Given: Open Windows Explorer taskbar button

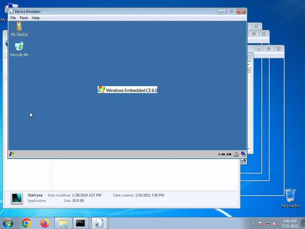Looking at the screenshot, I should pos(63,223).
